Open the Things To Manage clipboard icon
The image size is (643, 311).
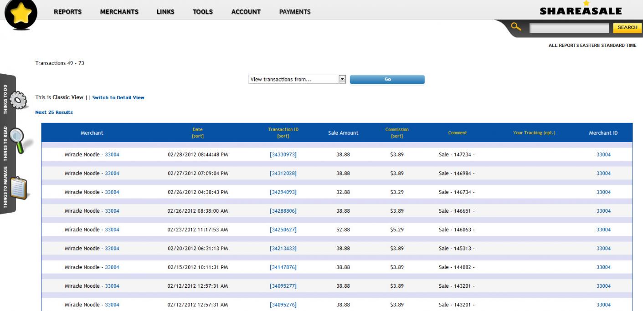[20, 188]
